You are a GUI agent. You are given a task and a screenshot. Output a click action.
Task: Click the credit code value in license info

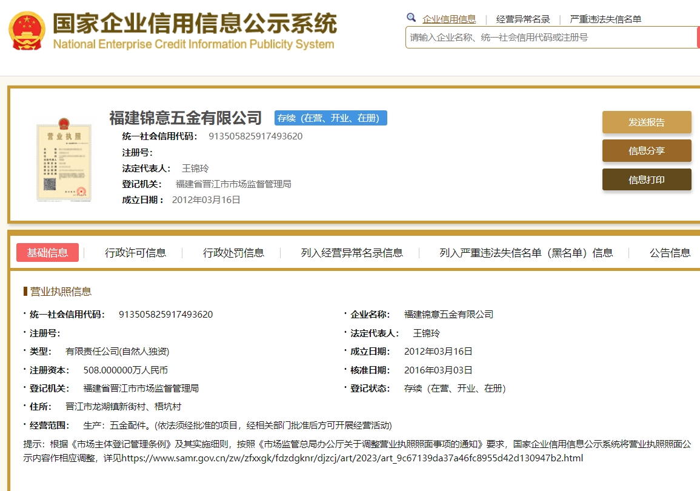click(165, 314)
